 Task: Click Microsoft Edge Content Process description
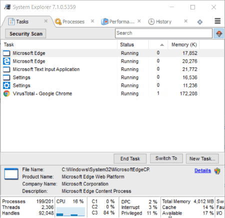click(x=96, y=191)
